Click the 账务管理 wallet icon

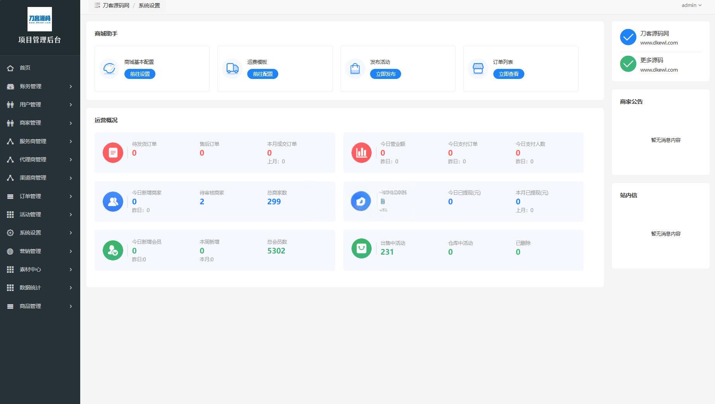[10, 86]
